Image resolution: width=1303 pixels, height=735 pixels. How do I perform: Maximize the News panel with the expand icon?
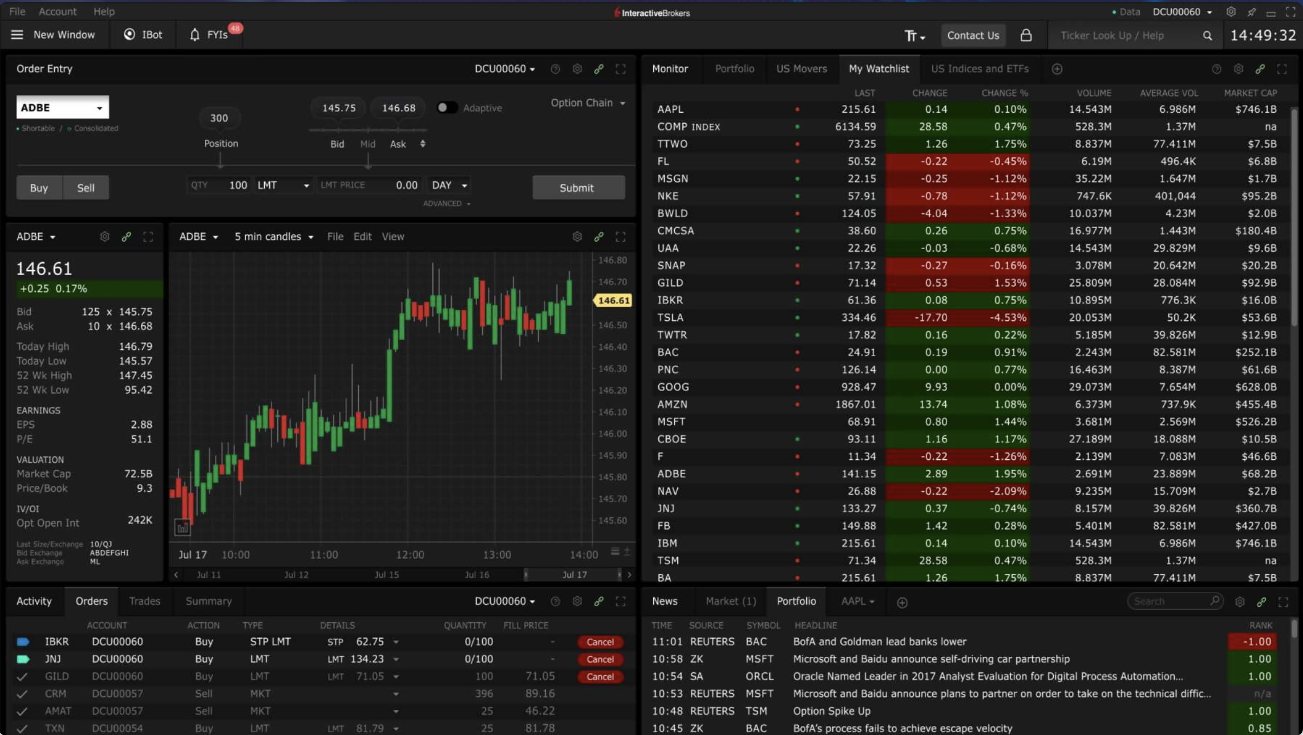pyautogui.click(x=1282, y=602)
